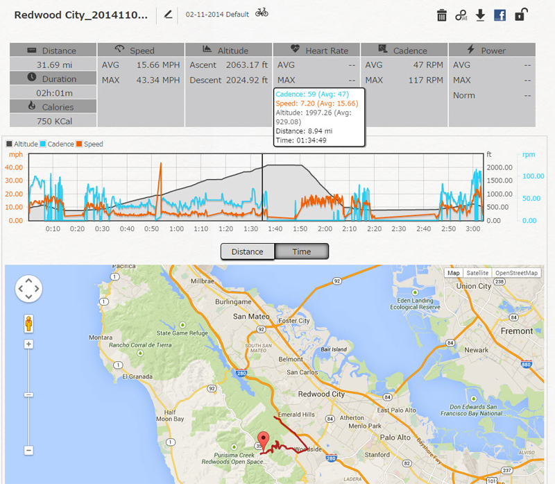This screenshot has height=484, width=555.
Task: Click the 02h:01m duration value
Action: click(x=55, y=93)
